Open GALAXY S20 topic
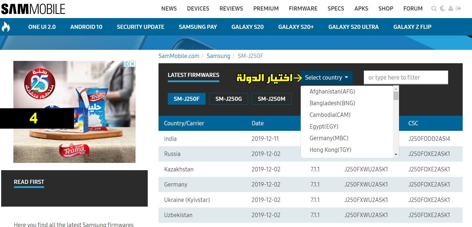The height and width of the screenshot is (227, 472). coord(247,27)
